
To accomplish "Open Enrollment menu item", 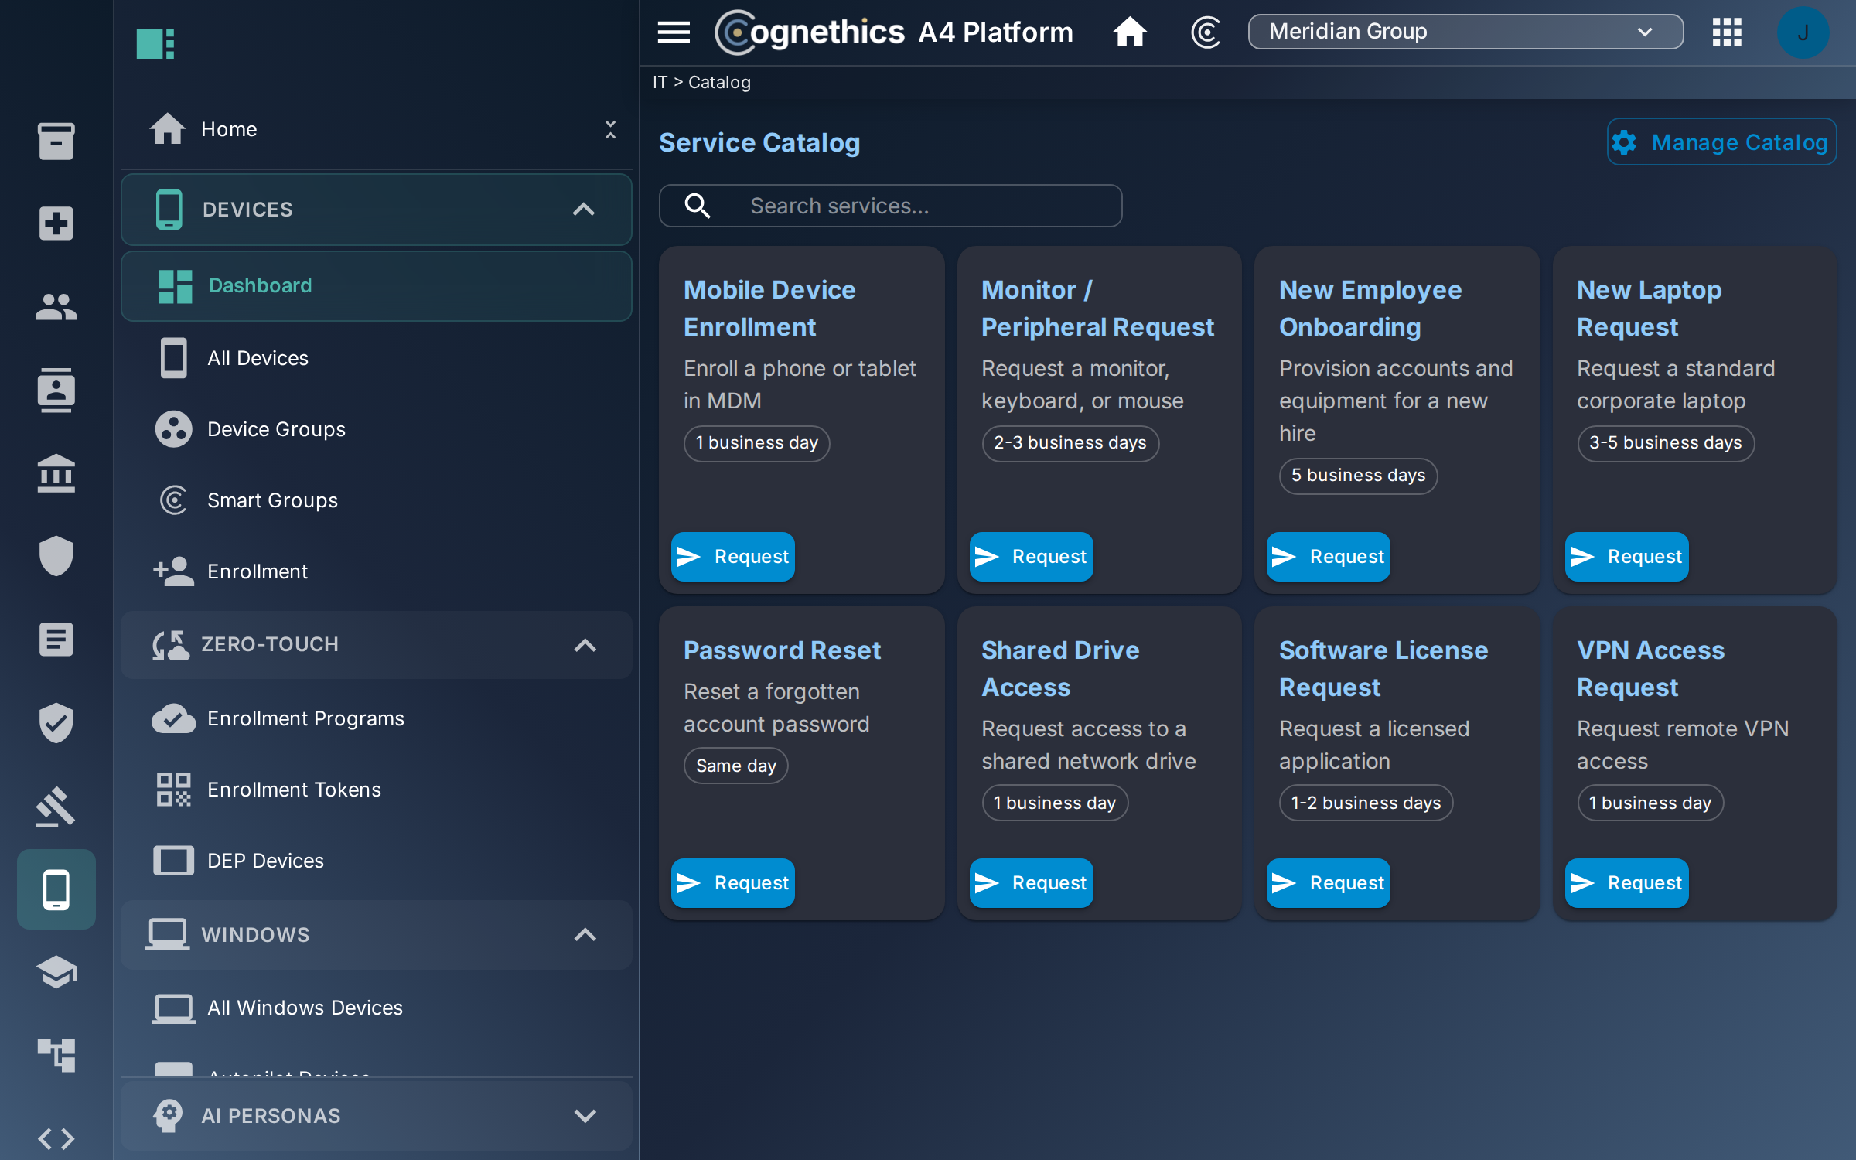I will click(376, 571).
